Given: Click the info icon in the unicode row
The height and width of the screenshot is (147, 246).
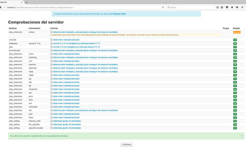Looking at the screenshot, I should point(52,40).
